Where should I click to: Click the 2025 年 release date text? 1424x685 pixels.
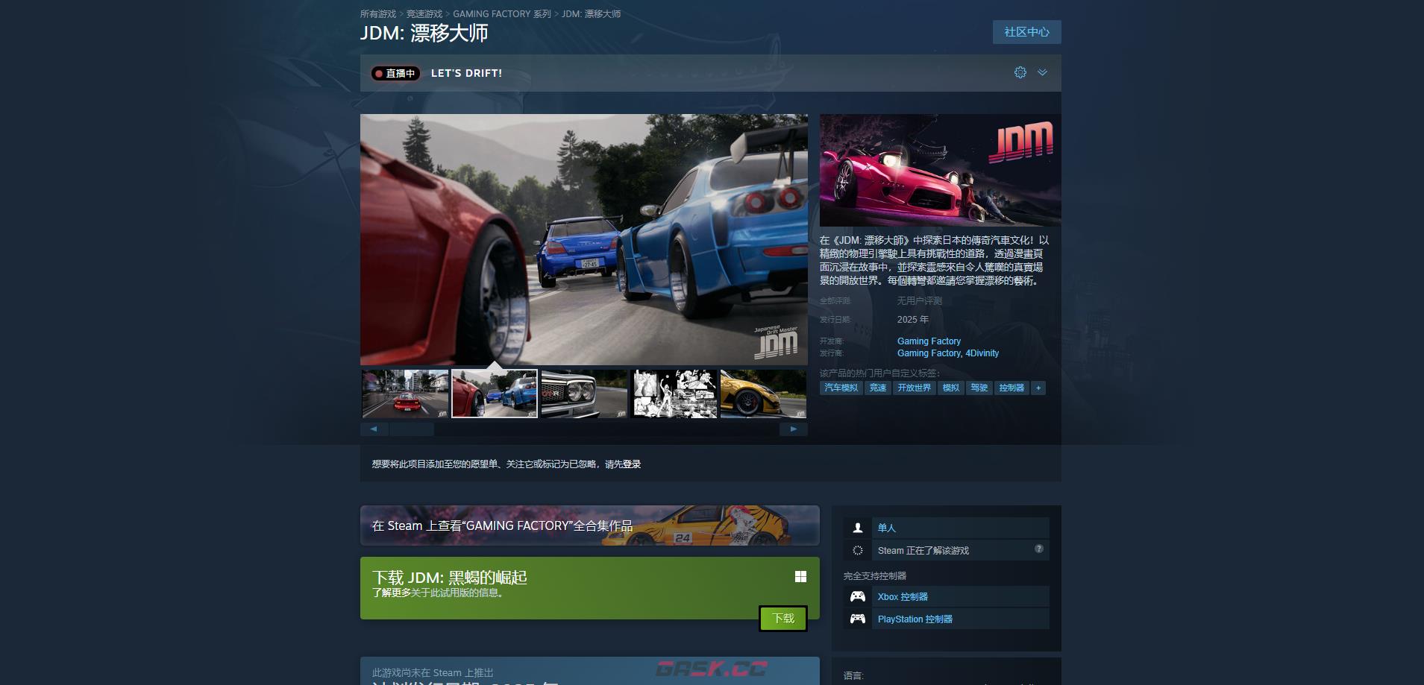[913, 320]
